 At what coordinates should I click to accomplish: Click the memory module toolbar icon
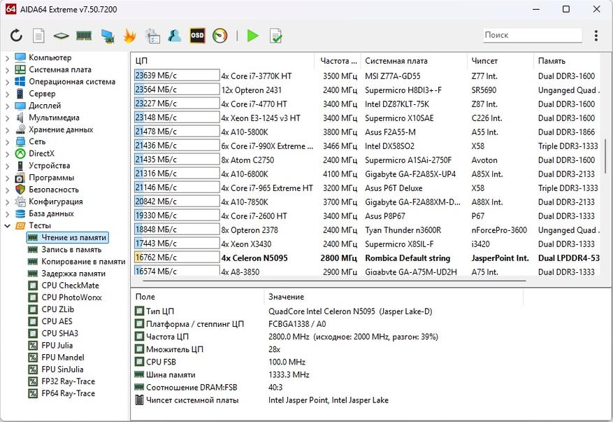pos(84,36)
